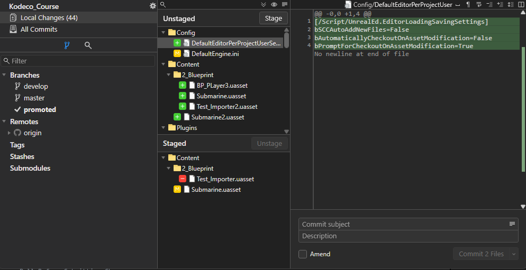Select DefaultEditorPerProjectUserSe... file in Unstaged

tap(221, 43)
